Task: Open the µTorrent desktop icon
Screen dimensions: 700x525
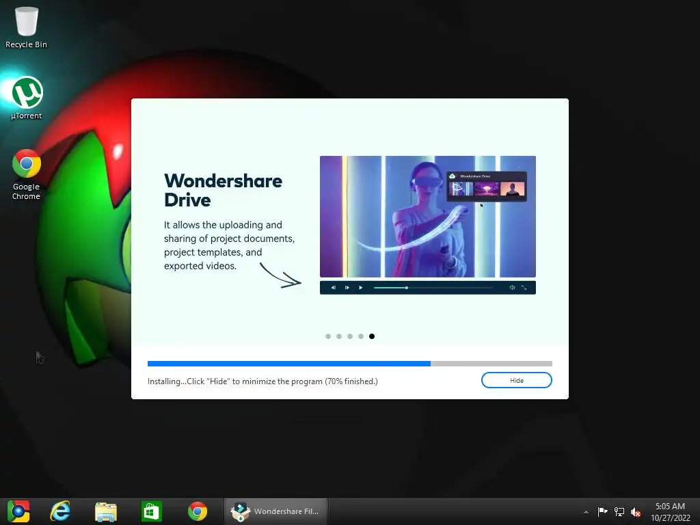Action: (x=27, y=98)
